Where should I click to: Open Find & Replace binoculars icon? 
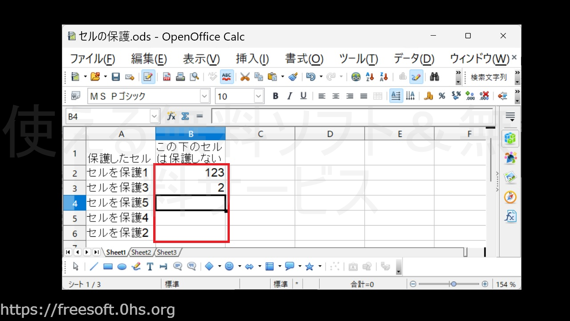click(435, 77)
